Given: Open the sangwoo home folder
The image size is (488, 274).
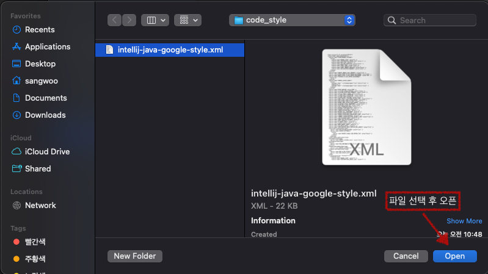Looking at the screenshot, I should click(x=41, y=81).
